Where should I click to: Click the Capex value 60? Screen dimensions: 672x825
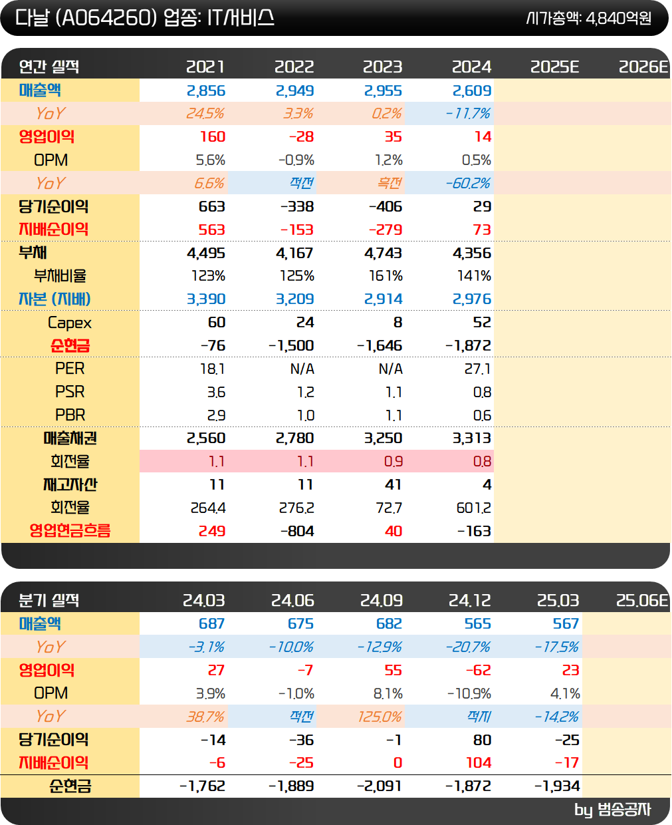pyautogui.click(x=217, y=322)
